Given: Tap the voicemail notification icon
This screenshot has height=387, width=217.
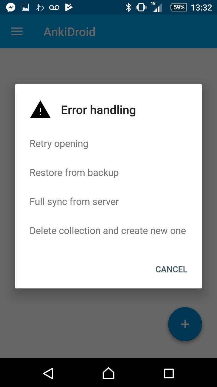Looking at the screenshot, I should coord(54,7).
